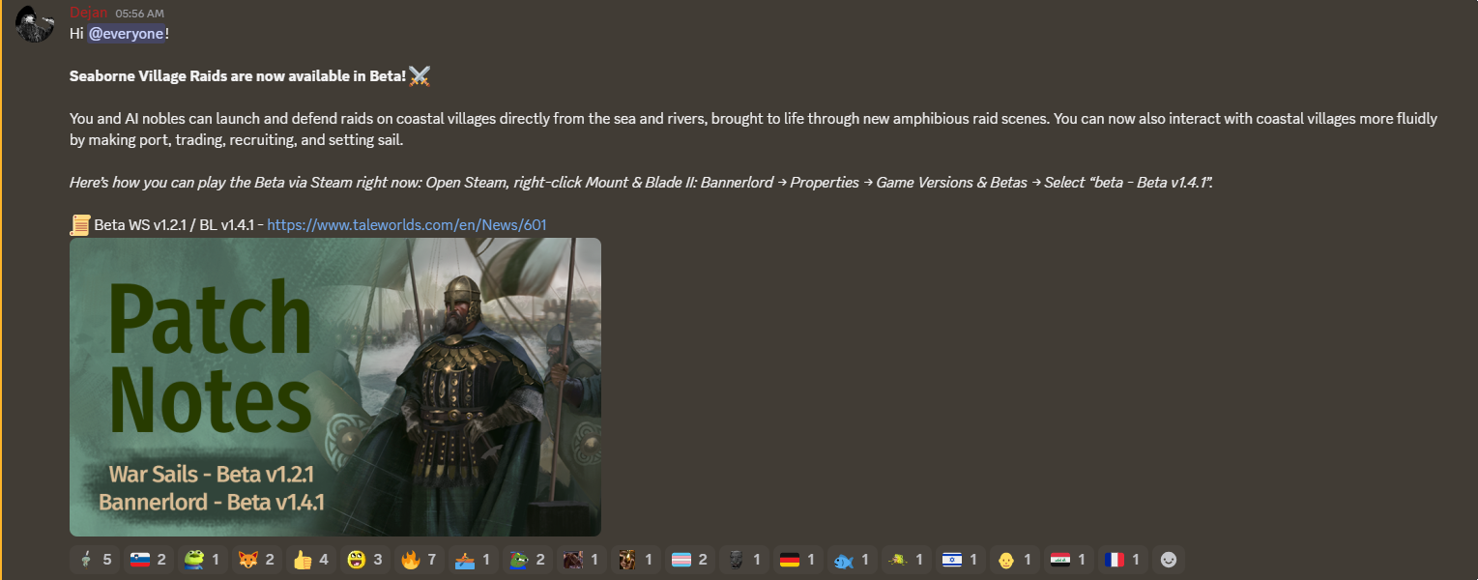
Task: Click the username Dejan
Action: coord(88,13)
